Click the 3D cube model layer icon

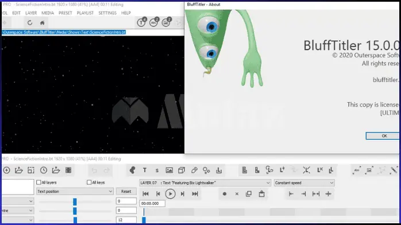182,170
